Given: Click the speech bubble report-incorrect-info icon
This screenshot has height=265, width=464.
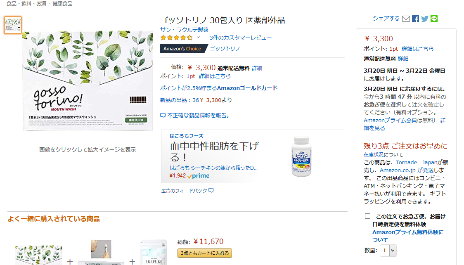Looking at the screenshot, I should point(163,115).
